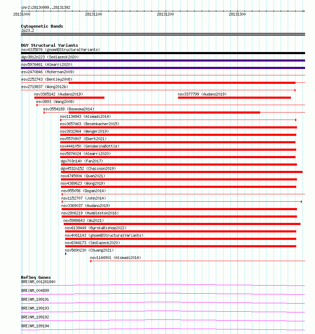Click the black nsv4335876 variant bar
The width and height of the screenshot is (315, 334).
tap(163, 53)
